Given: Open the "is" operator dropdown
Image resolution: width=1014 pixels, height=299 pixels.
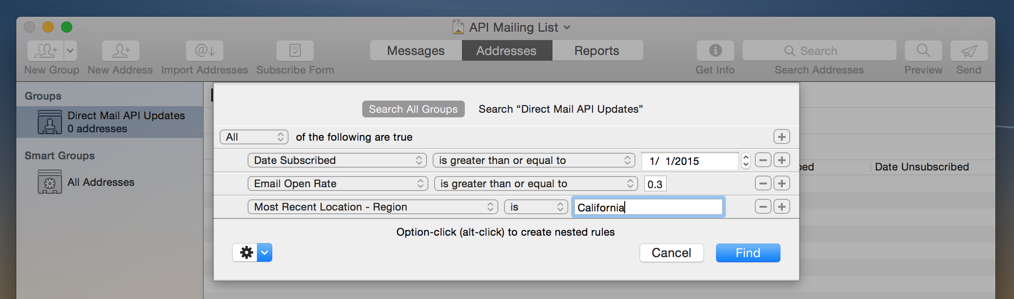Looking at the screenshot, I should tap(536, 207).
